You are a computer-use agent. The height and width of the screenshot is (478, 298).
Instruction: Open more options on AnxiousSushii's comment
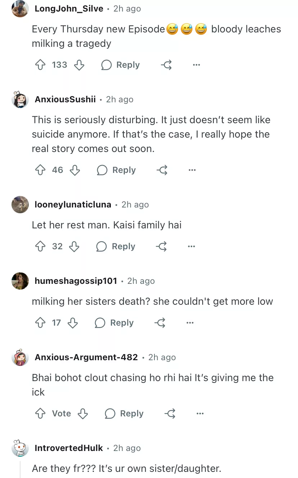(x=192, y=170)
